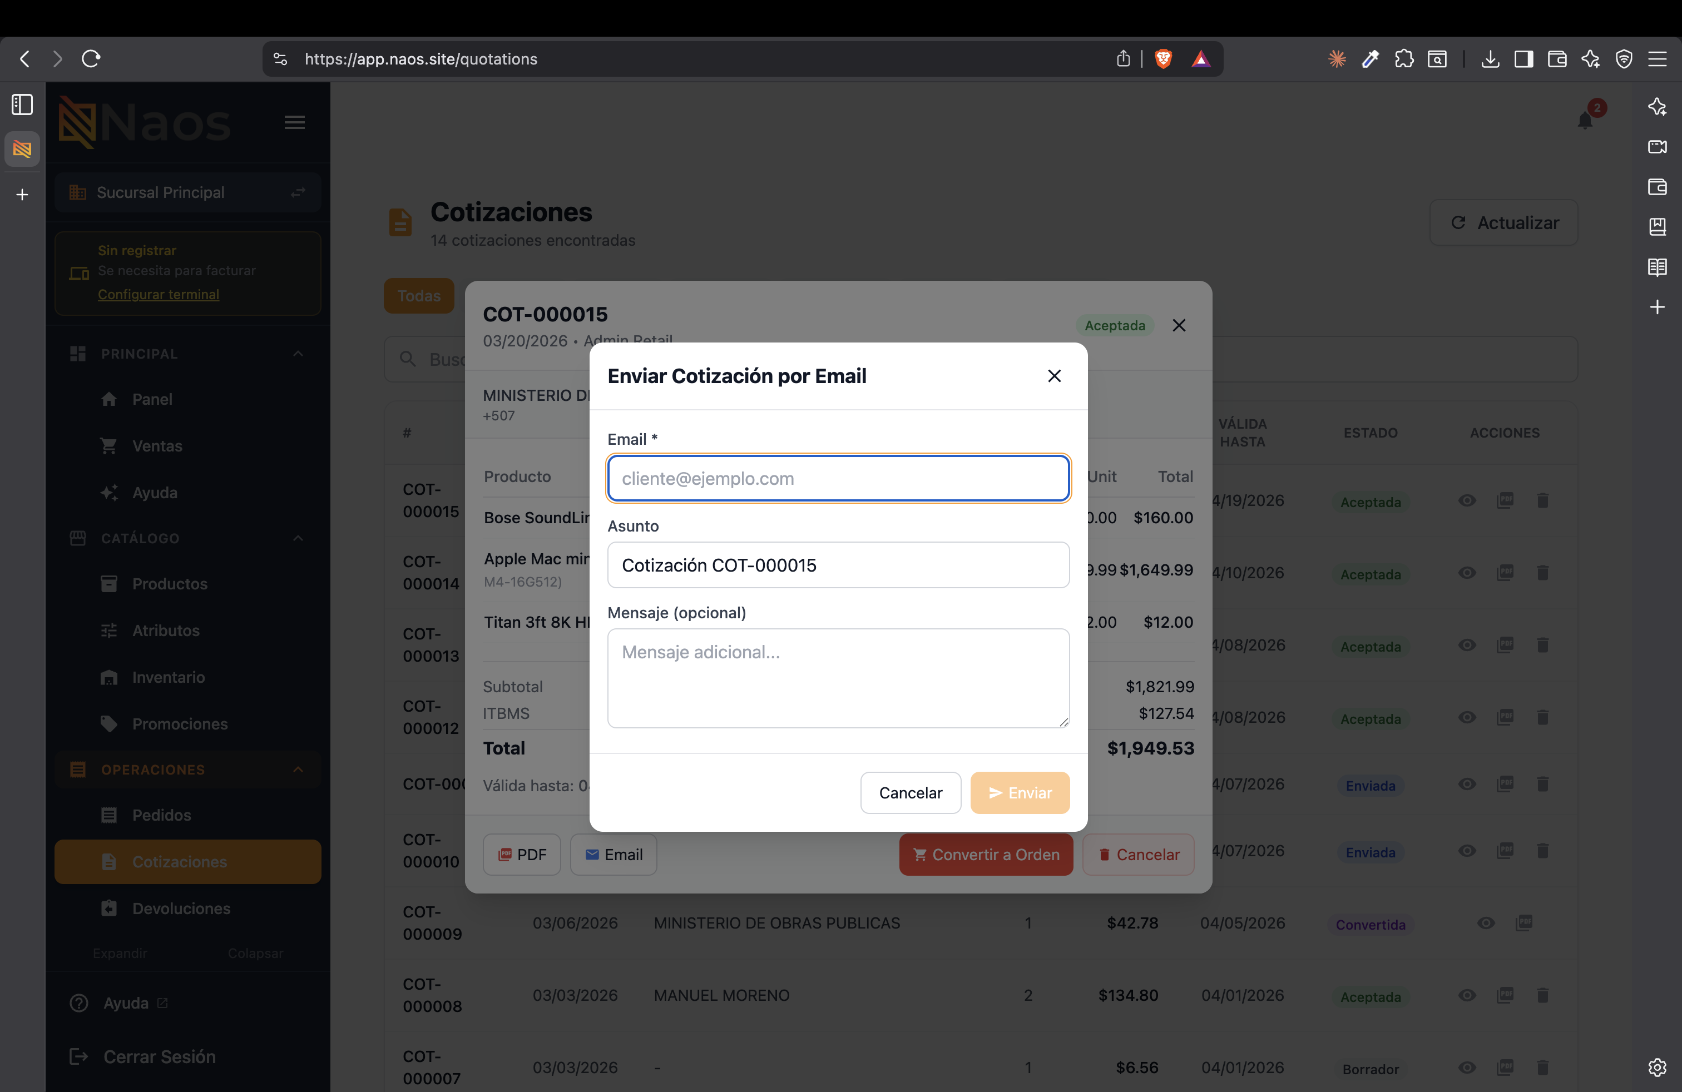Open Brave wallet icon in toolbar
Image resolution: width=1682 pixels, height=1092 pixels.
(1557, 58)
